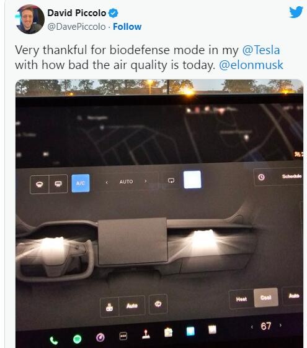The image size is (307, 348).
Task: Open the phone app in dock
Action: coord(53,341)
